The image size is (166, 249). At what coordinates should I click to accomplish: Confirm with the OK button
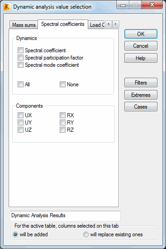(x=141, y=34)
